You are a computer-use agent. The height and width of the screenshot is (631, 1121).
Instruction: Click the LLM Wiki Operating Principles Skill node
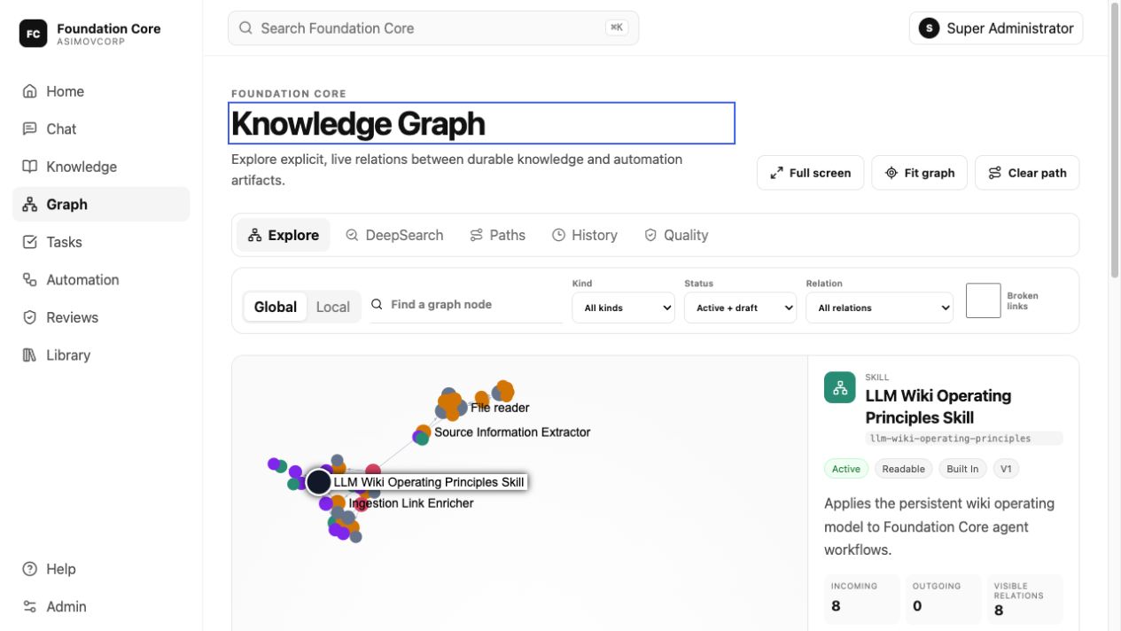click(319, 482)
